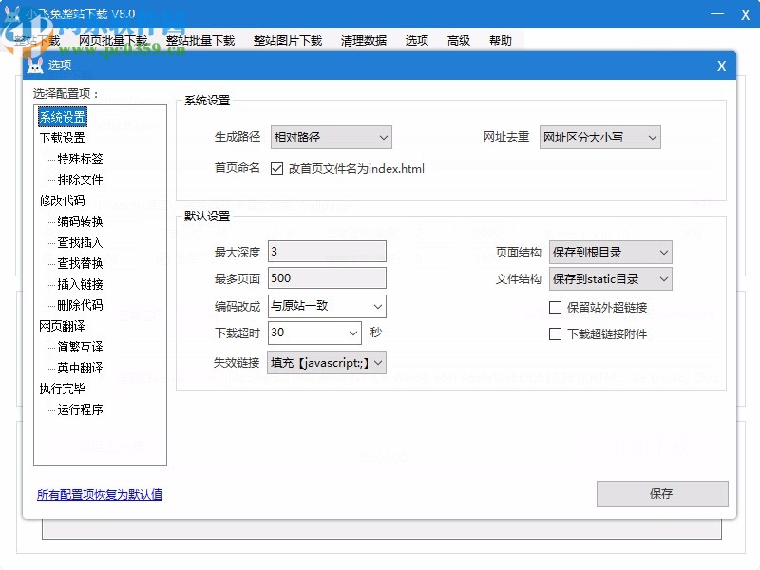The width and height of the screenshot is (760, 570).
Task: Click the 所有配置项恢复为默认值 link
Action: point(99,494)
